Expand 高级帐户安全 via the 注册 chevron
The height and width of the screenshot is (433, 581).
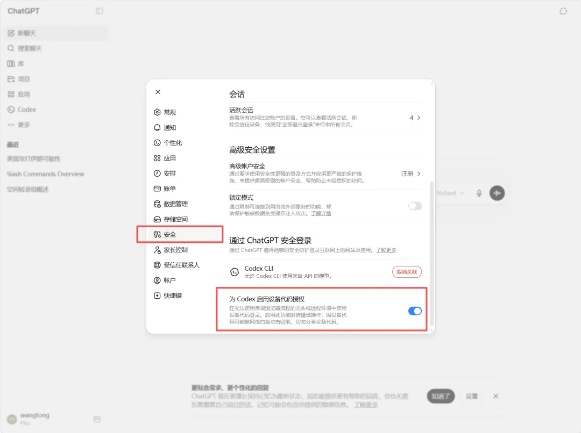[419, 174]
